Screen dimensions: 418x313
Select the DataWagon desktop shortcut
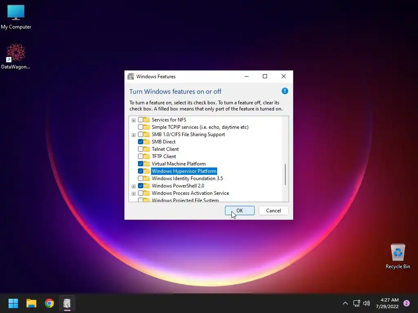pos(16,56)
